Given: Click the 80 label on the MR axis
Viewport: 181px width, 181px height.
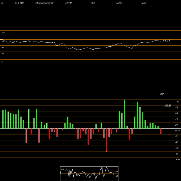Looking at the screenshot, I should pos(177,108).
